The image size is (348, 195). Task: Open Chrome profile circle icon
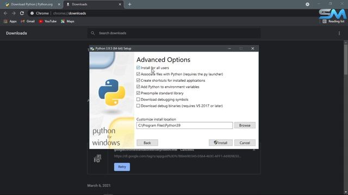307,4
